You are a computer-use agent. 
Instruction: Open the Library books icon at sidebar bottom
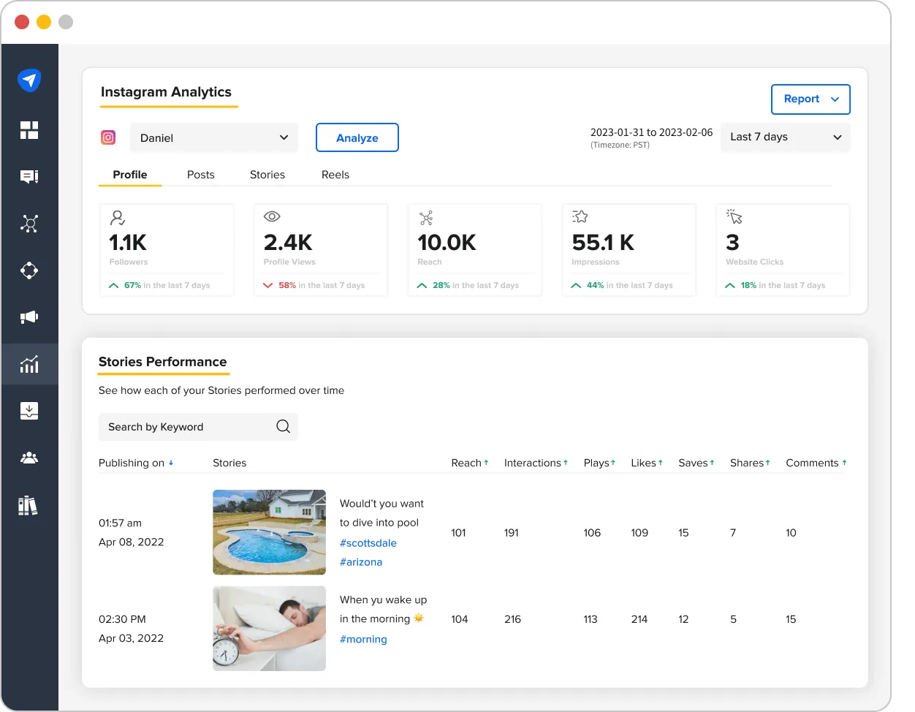pos(29,505)
